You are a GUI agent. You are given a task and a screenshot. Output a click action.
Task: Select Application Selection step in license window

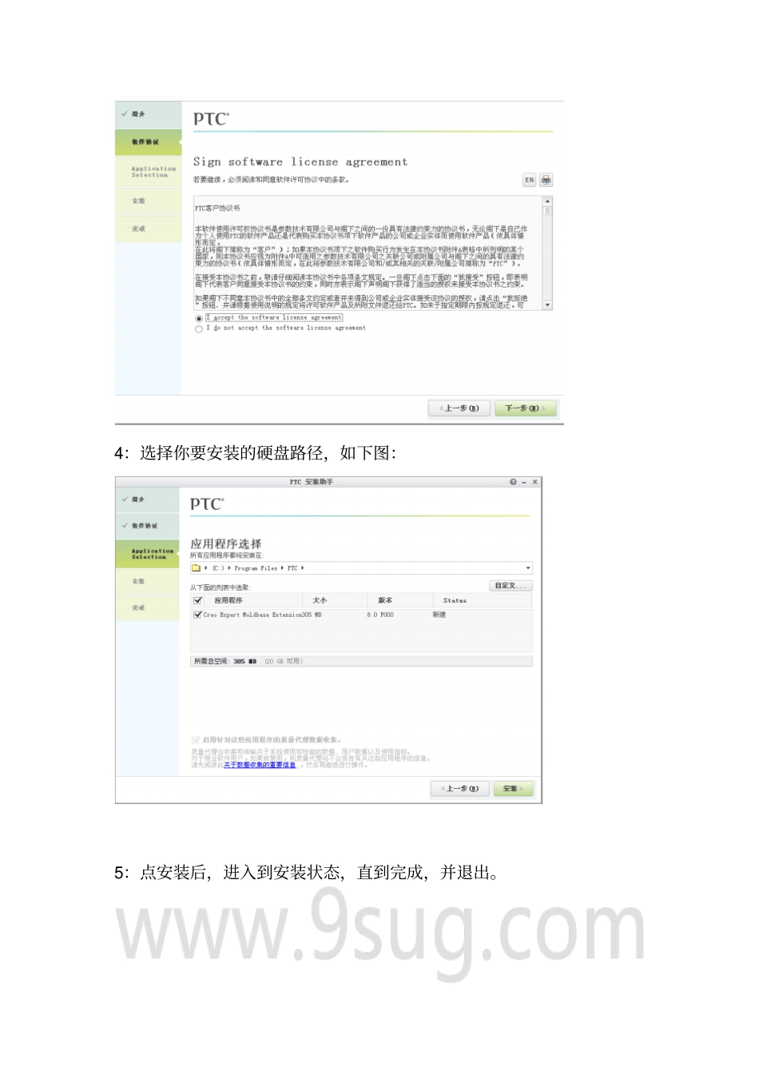(x=149, y=172)
